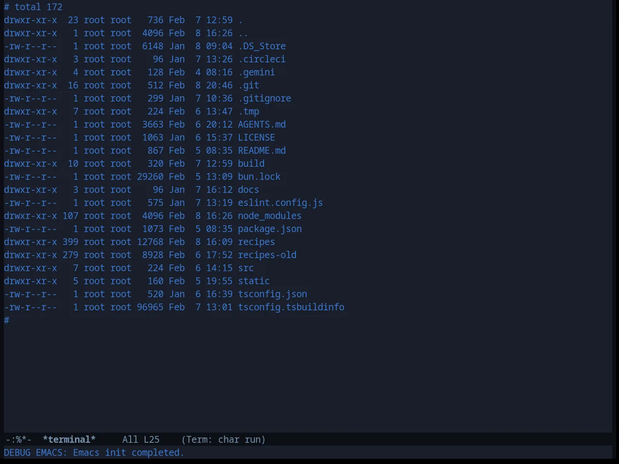Click the package.json file name
Viewport: 619px width, 464px height.
[x=270, y=229]
